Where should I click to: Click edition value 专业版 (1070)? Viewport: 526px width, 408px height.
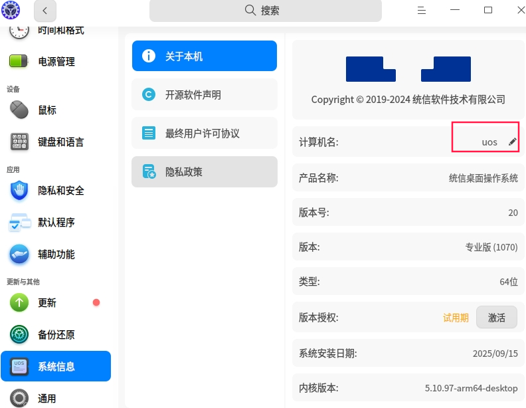click(491, 247)
